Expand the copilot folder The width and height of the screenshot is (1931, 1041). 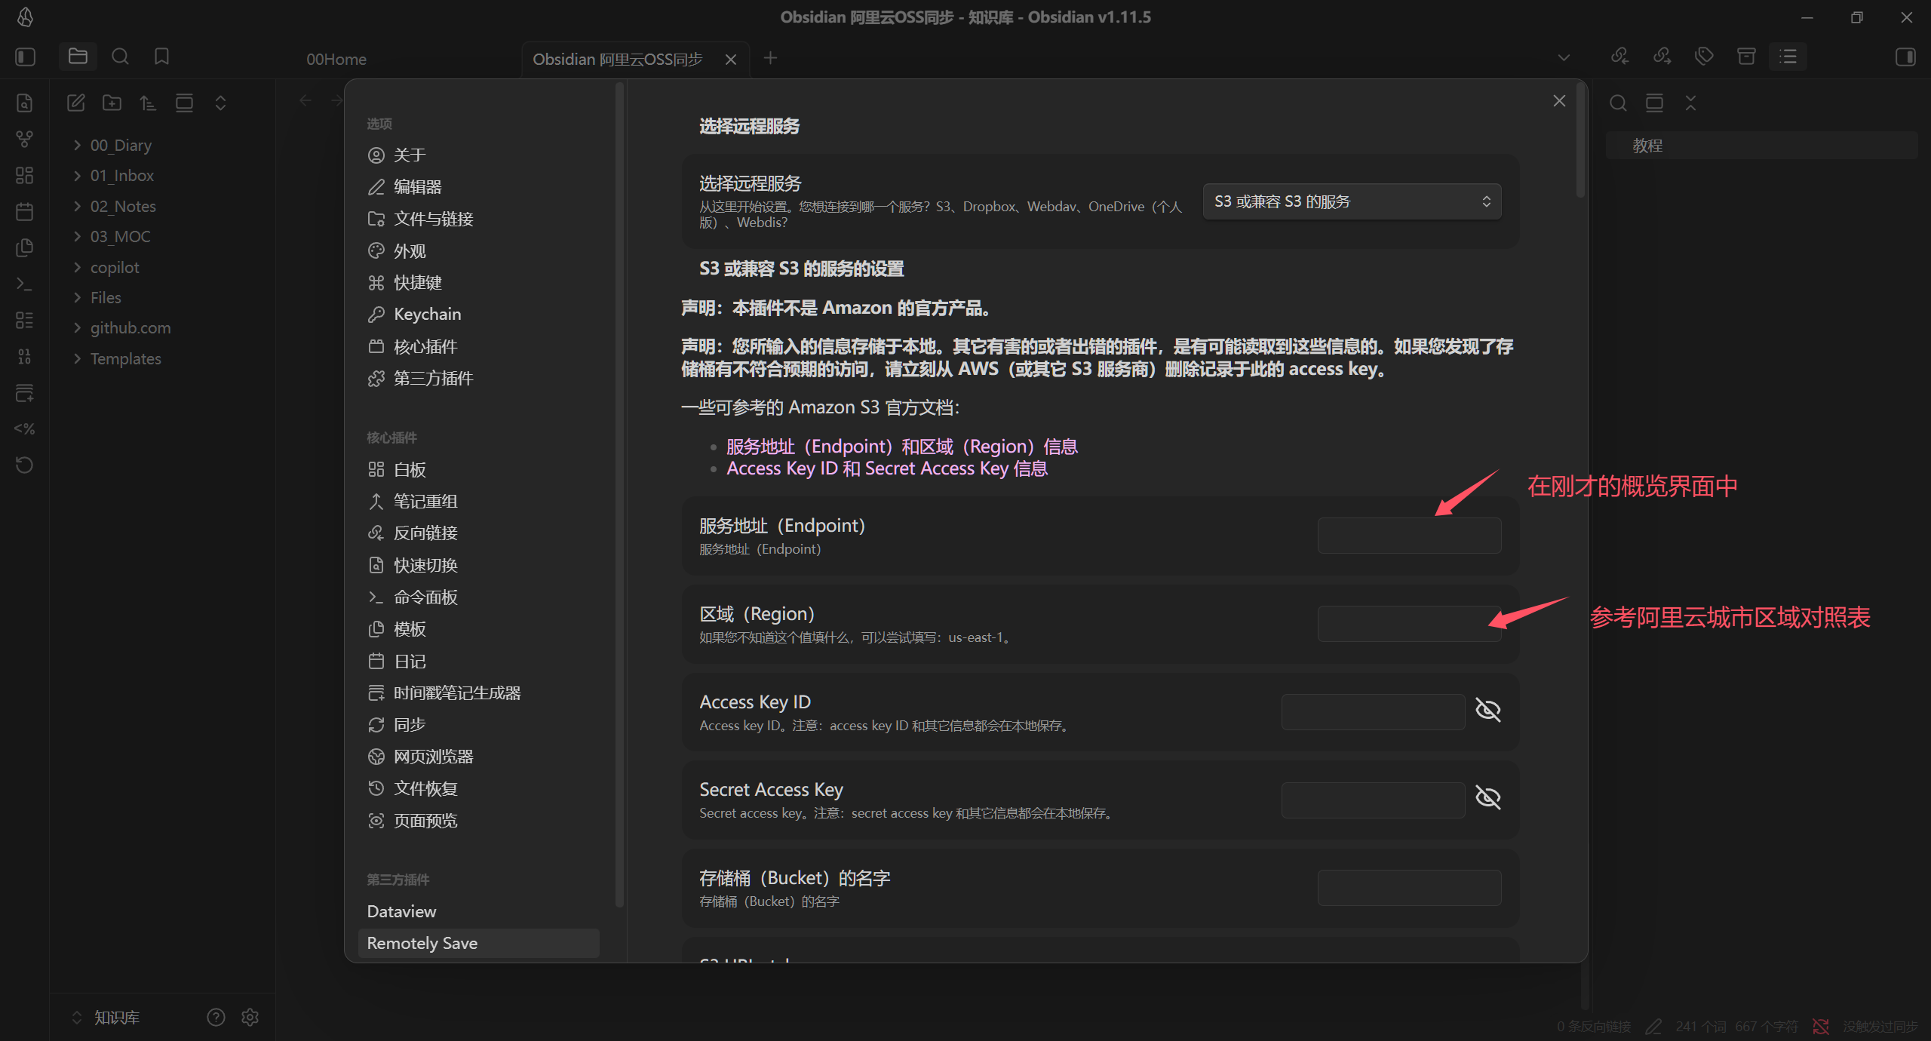[77, 267]
